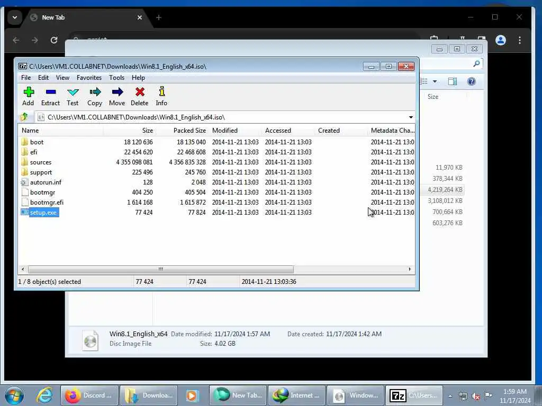Switch to the Internet Download Manager taskbar item
The width and height of the screenshot is (542, 406).
296,395
